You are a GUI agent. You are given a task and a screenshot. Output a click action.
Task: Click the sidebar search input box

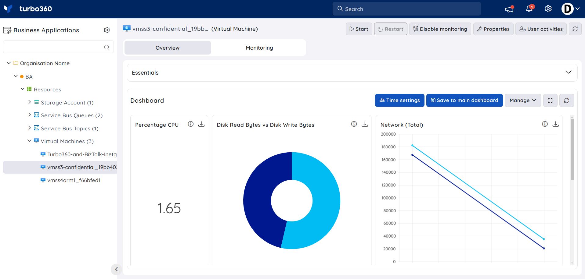58,47
